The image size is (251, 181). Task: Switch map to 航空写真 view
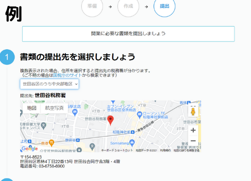(54, 108)
